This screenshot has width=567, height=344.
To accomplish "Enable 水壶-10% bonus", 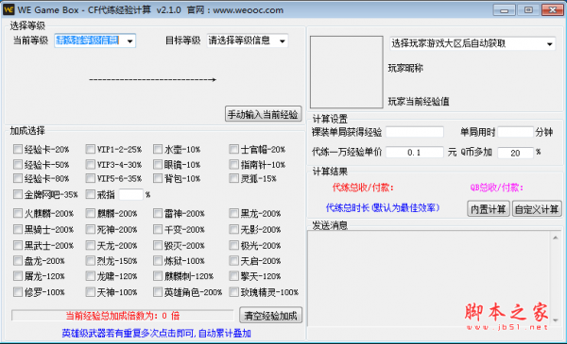I will pyautogui.click(x=158, y=149).
